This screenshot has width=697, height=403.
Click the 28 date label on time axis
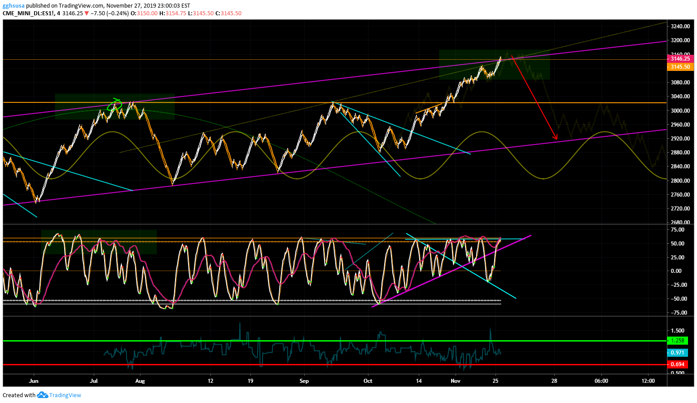(x=554, y=381)
